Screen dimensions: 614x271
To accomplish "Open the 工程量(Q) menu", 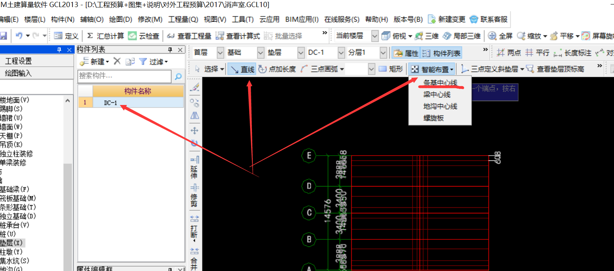I will tap(183, 19).
